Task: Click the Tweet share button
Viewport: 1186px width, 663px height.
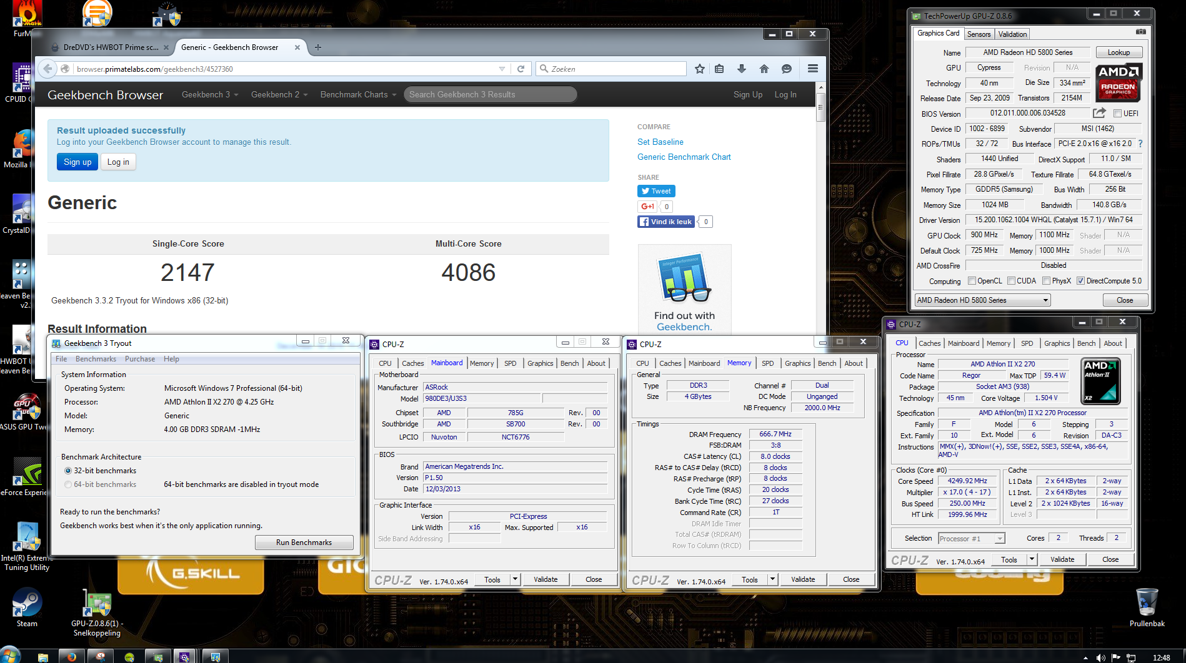Action: (656, 191)
